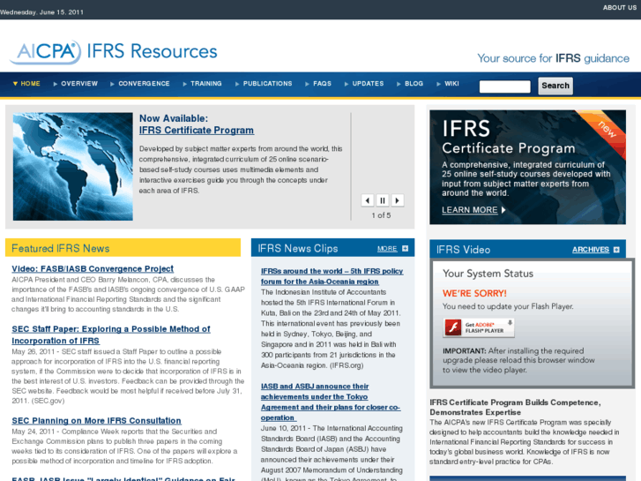Open SEC Staff Paper article link
641x481 pixels.
pos(111,334)
